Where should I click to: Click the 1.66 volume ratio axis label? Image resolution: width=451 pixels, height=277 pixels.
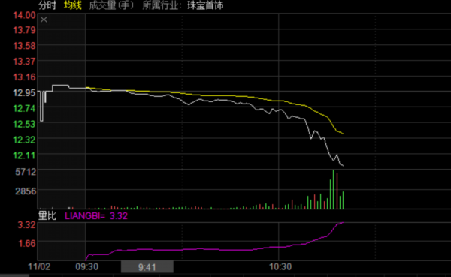27,244
